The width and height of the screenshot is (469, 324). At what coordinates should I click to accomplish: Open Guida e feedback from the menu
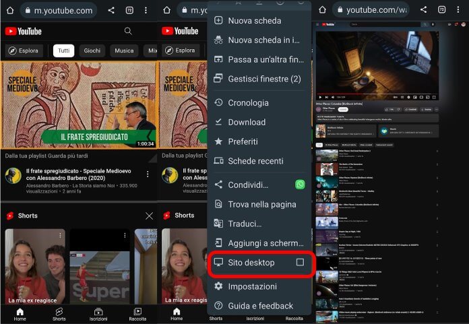pyautogui.click(x=259, y=306)
